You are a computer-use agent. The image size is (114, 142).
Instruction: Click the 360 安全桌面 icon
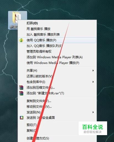tap(22, 118)
